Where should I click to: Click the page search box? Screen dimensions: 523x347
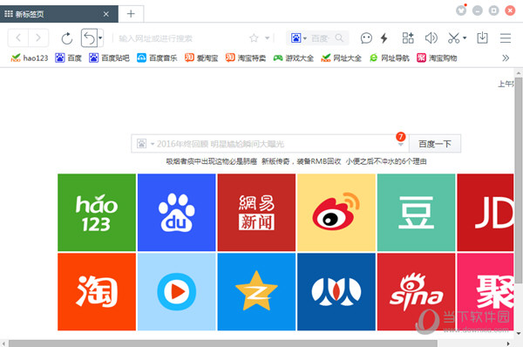pyautogui.click(x=270, y=144)
